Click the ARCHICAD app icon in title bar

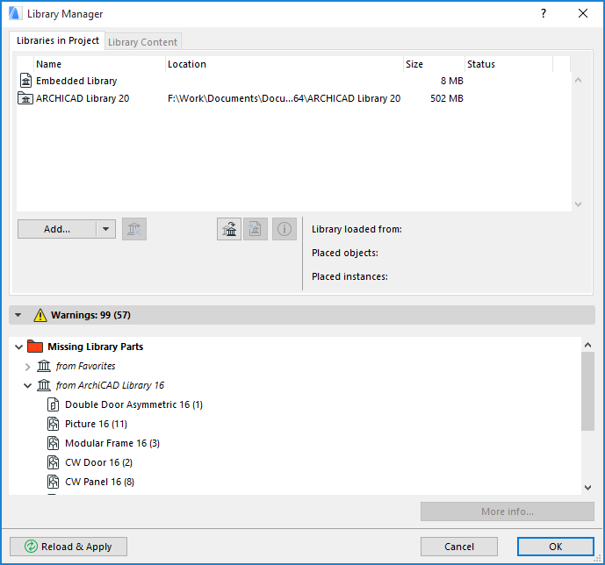14,13
